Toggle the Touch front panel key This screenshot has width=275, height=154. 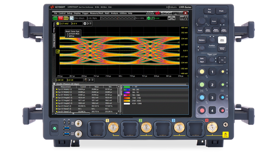point(200,30)
